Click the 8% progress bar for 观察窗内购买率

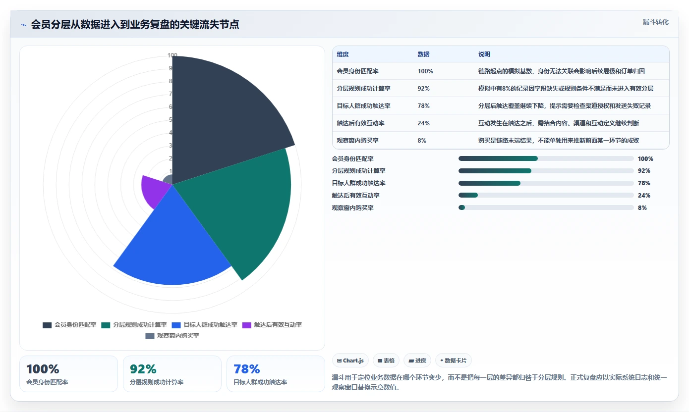(x=546, y=207)
